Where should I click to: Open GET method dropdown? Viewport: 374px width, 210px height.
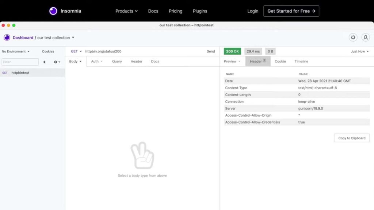click(76, 51)
